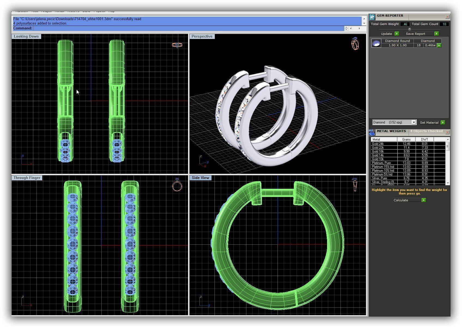This screenshot has width=462, height=328.
Task: Click the Gem Reporter panel icon
Action: [372, 17]
